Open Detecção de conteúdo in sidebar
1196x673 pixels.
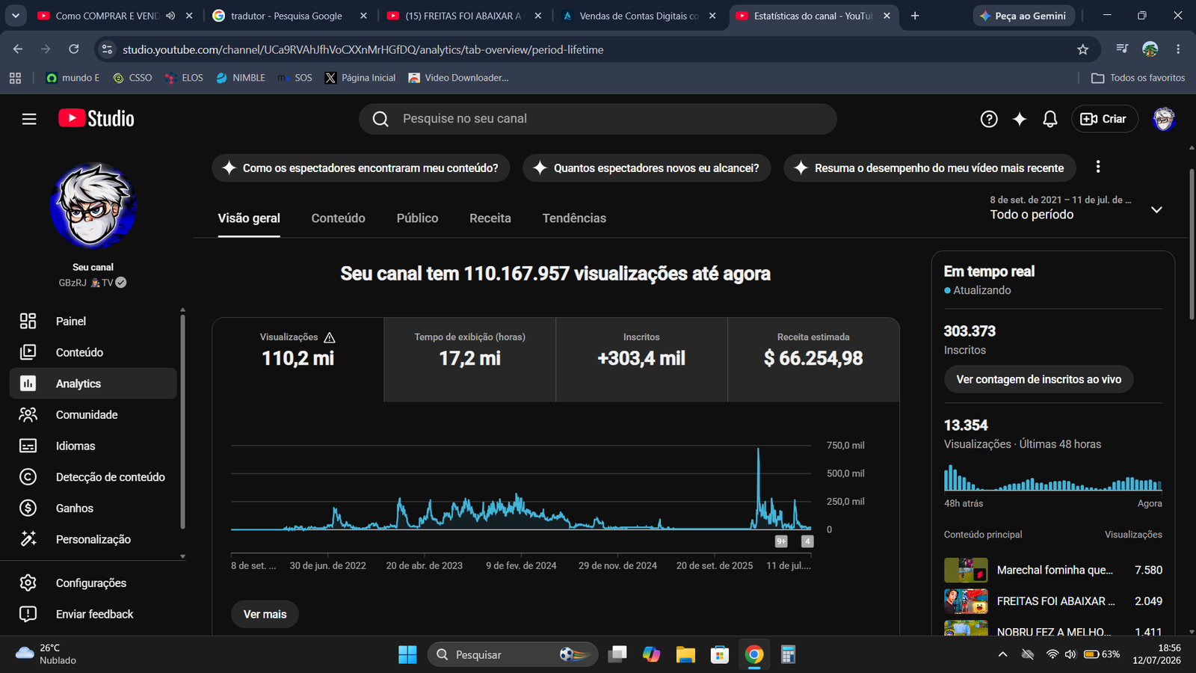click(x=93, y=477)
